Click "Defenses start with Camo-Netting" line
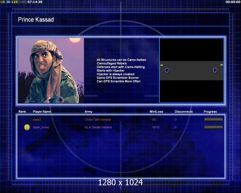Viewport: 241px width, 193px height. click(x=121, y=67)
